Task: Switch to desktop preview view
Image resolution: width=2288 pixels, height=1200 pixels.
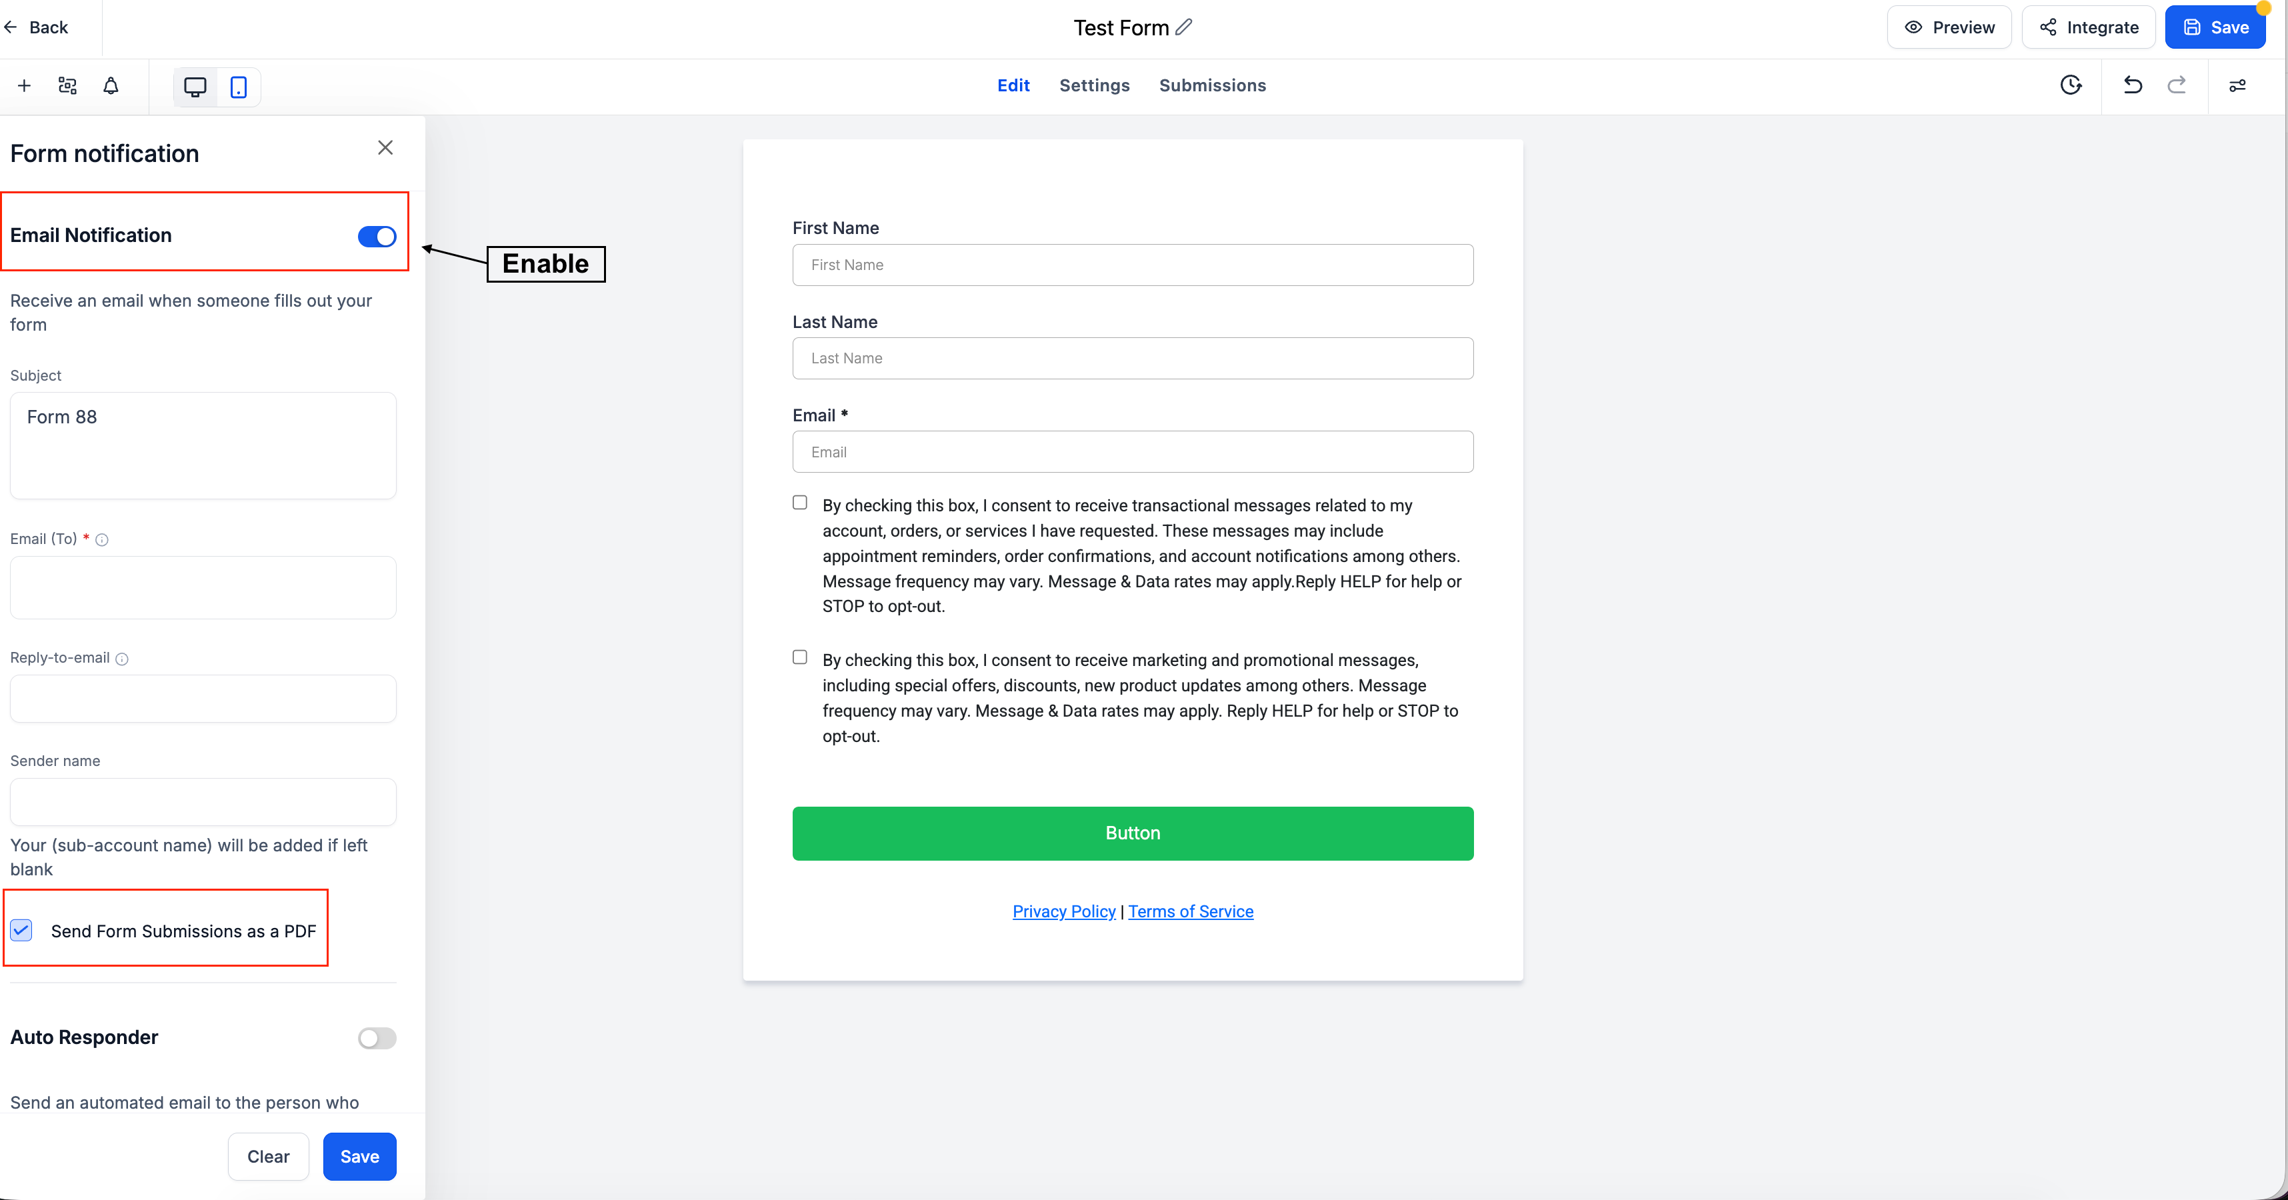Action: tap(195, 87)
